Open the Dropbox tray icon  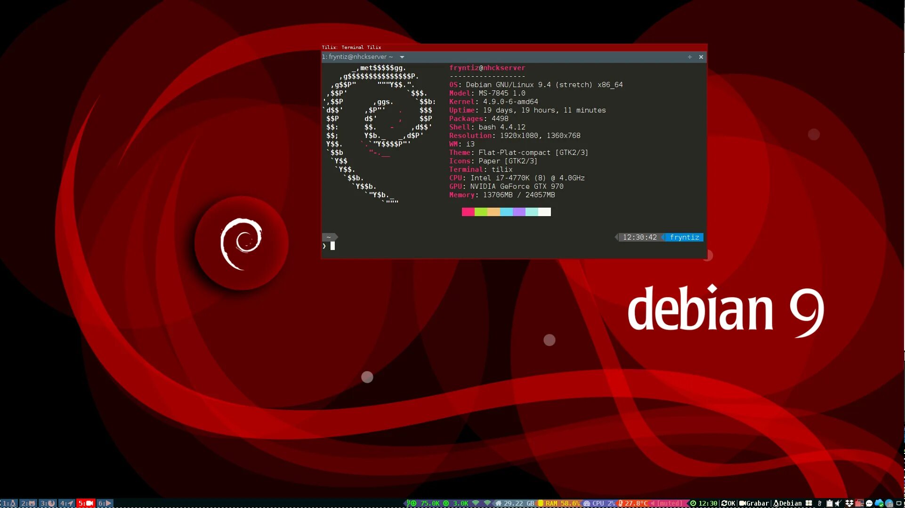[x=849, y=503]
